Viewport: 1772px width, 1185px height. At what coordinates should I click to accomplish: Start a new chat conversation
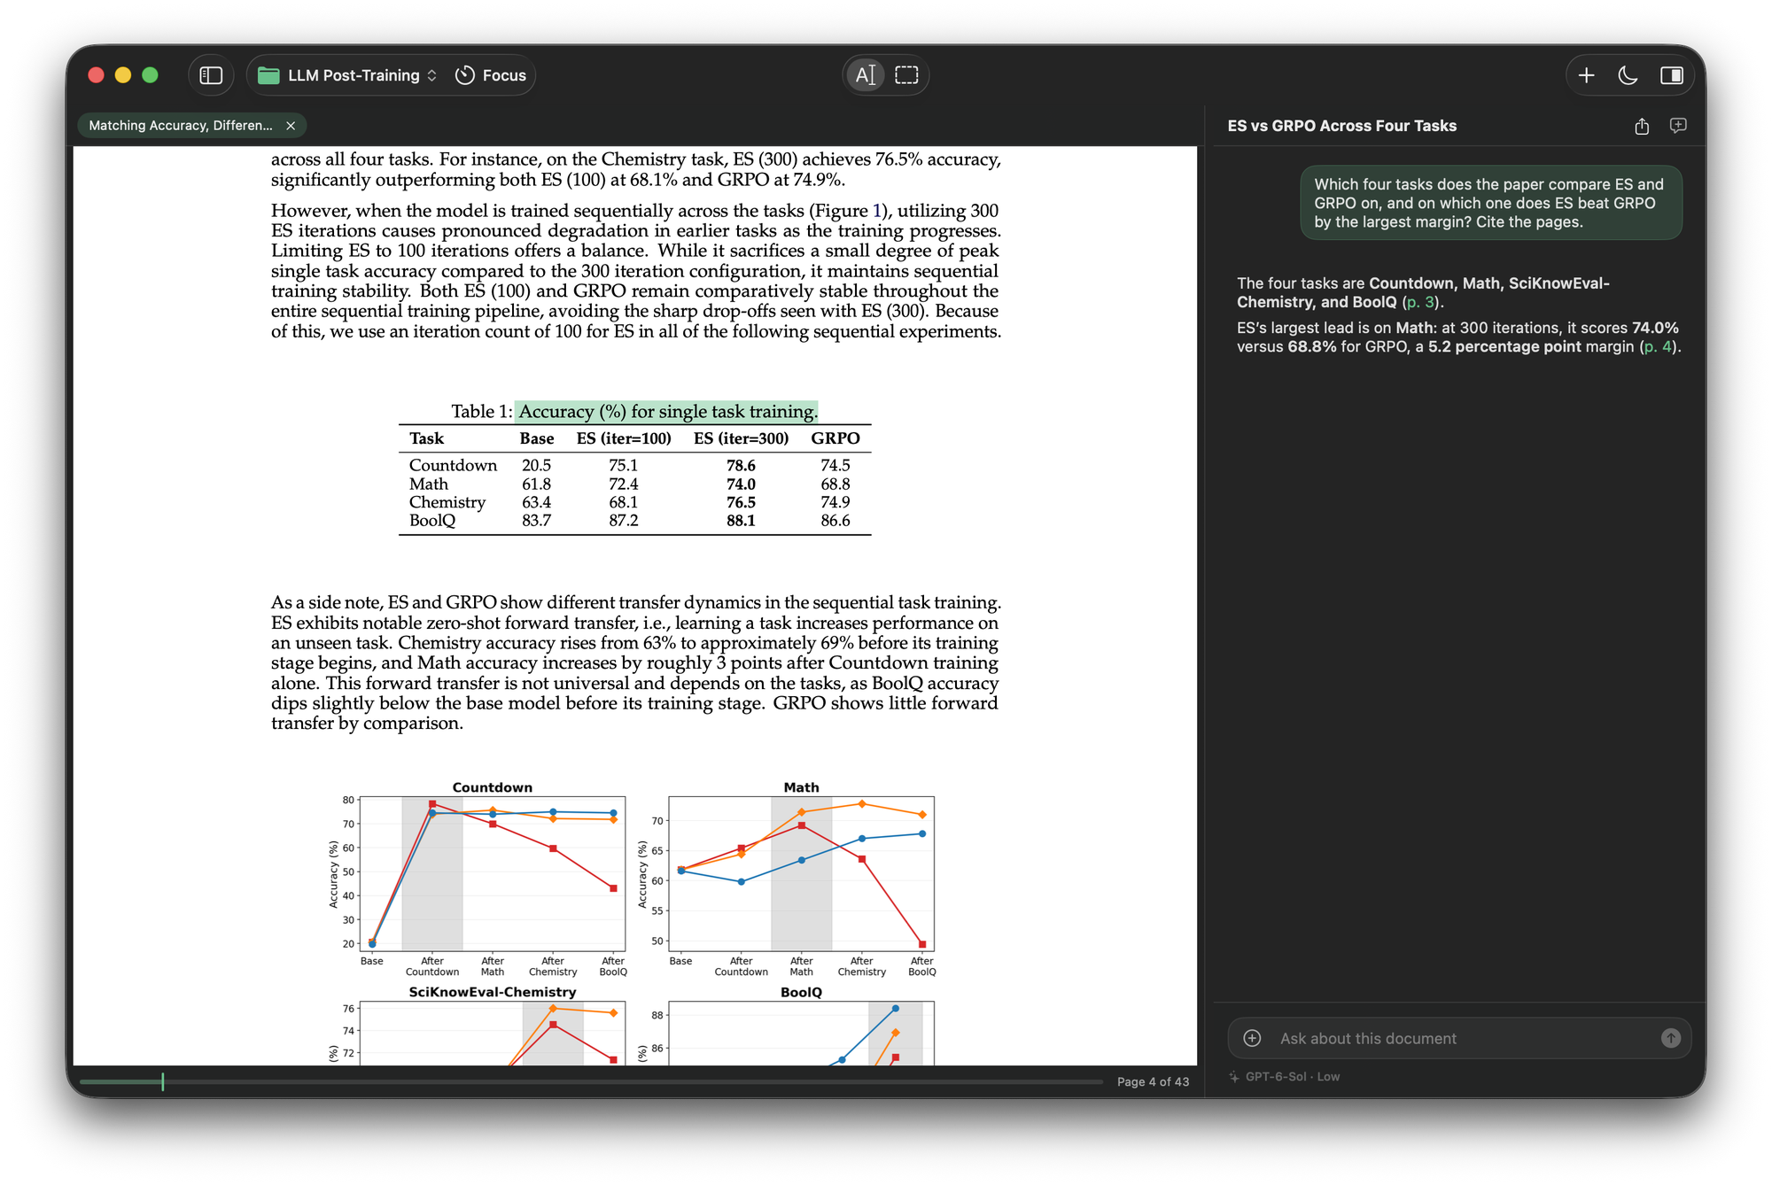tap(1678, 126)
